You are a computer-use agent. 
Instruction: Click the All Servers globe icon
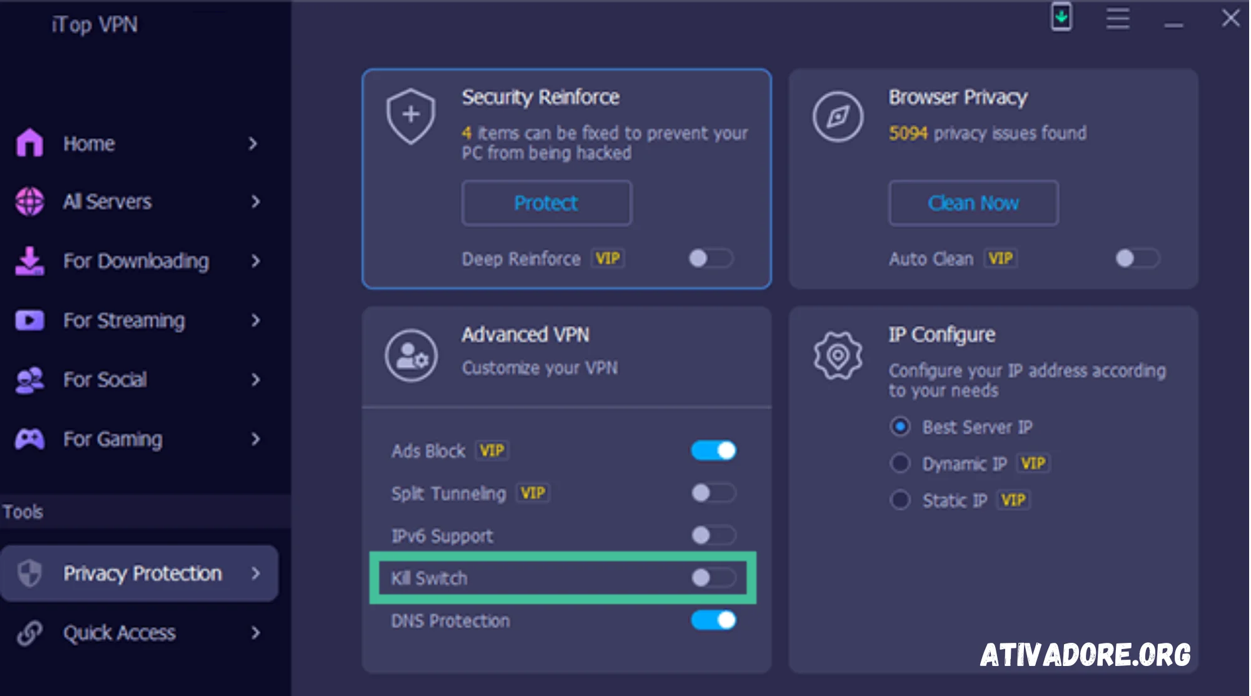pos(29,201)
